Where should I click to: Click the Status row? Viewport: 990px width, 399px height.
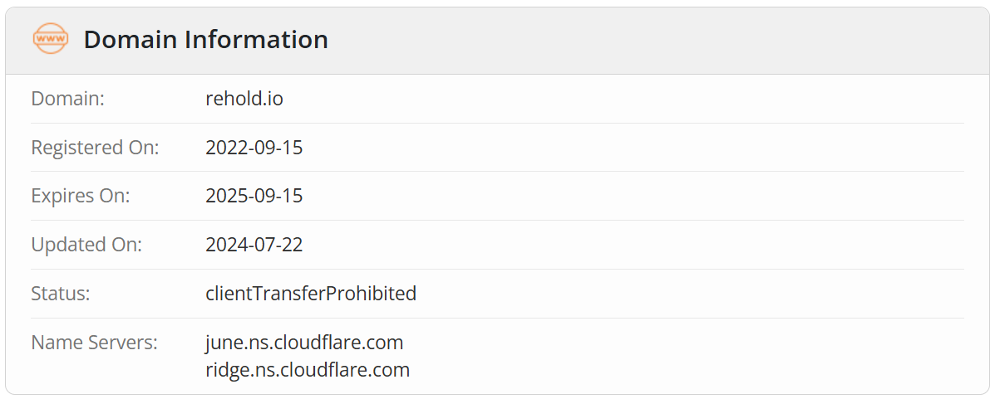coord(665,294)
